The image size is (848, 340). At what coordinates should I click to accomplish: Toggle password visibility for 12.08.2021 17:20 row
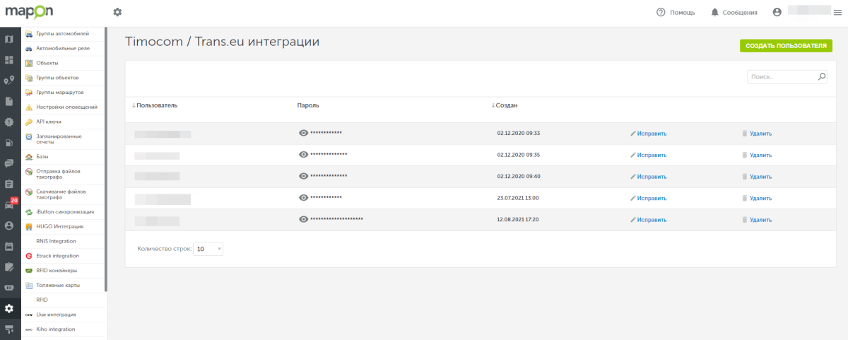[x=304, y=220]
